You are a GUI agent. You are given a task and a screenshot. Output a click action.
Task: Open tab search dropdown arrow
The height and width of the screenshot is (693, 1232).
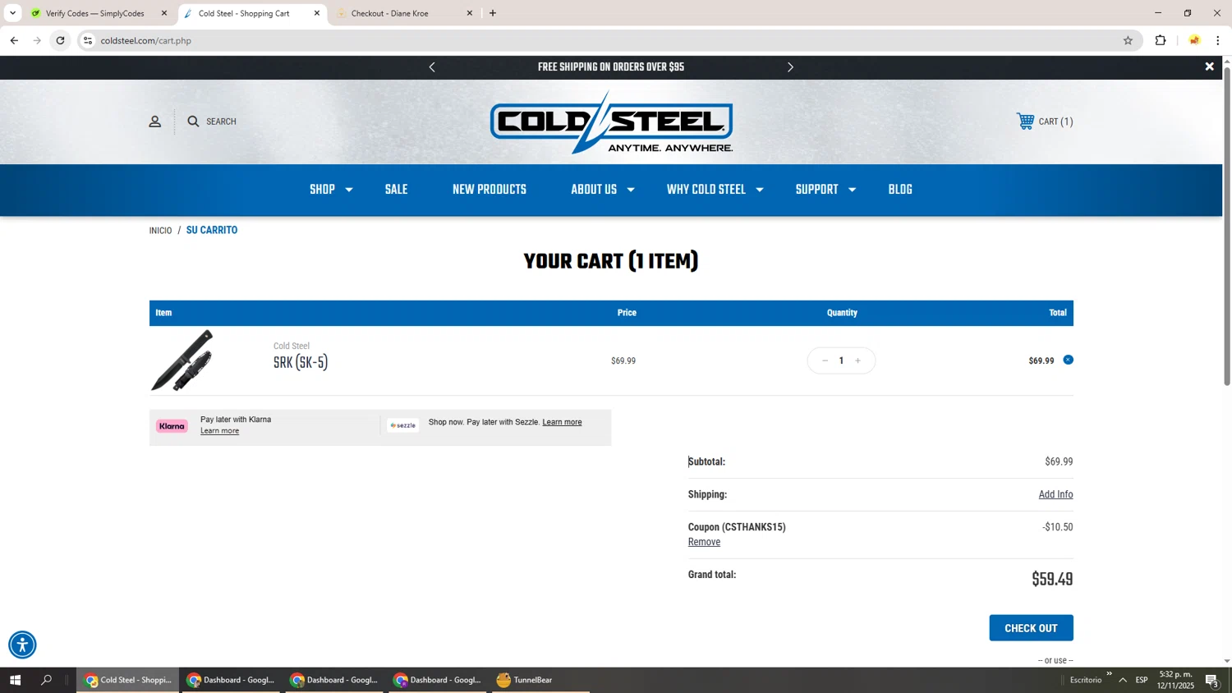click(x=12, y=13)
